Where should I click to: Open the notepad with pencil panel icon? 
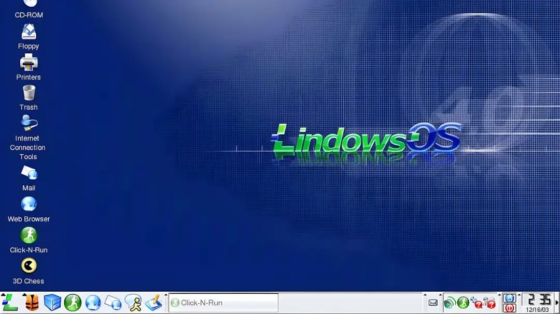[x=154, y=303]
